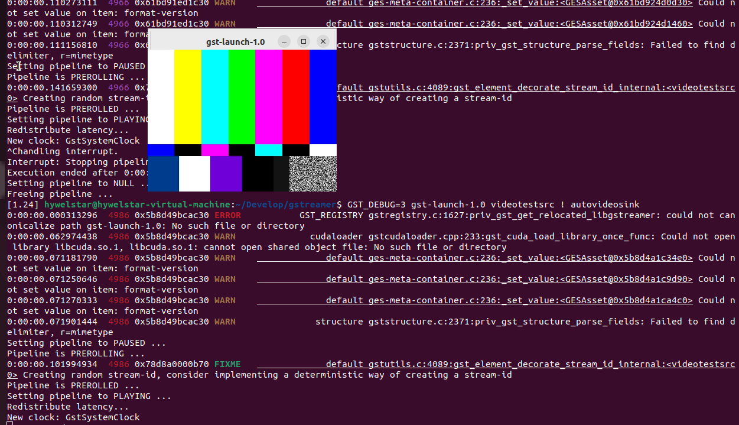
Task: Open the GESAsset@0x5b8d4a1ca4c0 underlined link
Action: [x=626, y=300]
